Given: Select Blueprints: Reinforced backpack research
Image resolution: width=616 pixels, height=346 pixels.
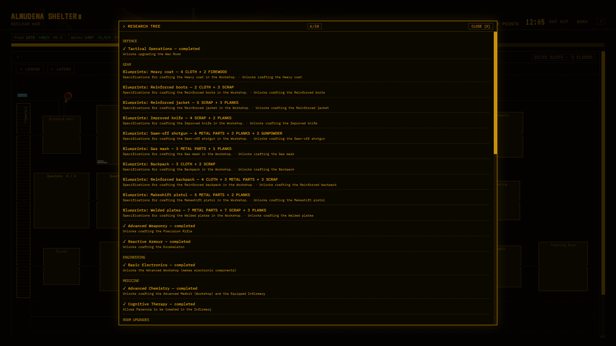Looking at the screenshot, I should pyautogui.click(x=306, y=182).
